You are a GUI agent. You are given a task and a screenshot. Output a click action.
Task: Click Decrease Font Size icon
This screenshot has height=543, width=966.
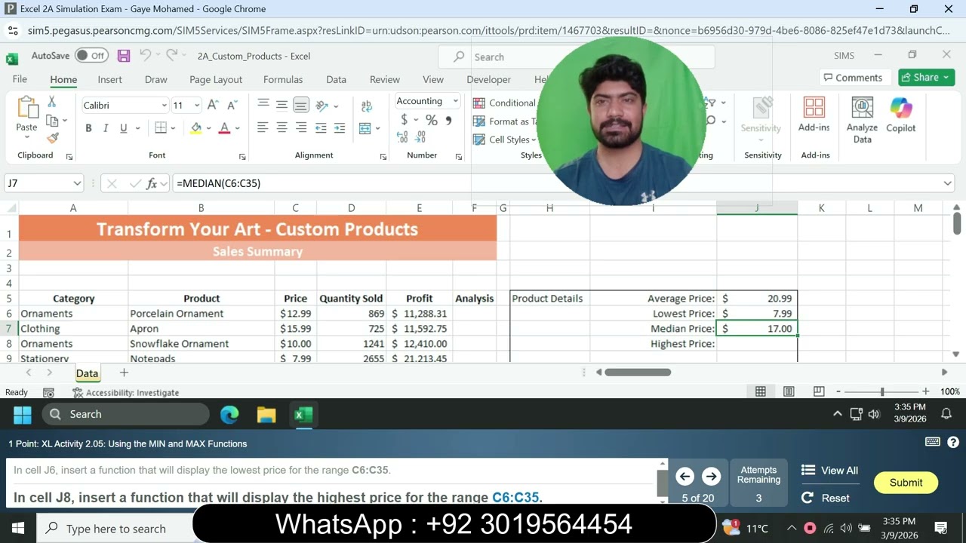pos(232,106)
